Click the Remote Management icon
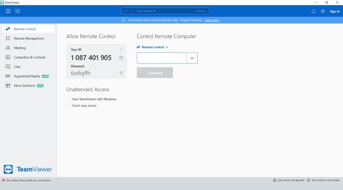Image resolution: width=343 pixels, height=190 pixels. tap(8, 38)
